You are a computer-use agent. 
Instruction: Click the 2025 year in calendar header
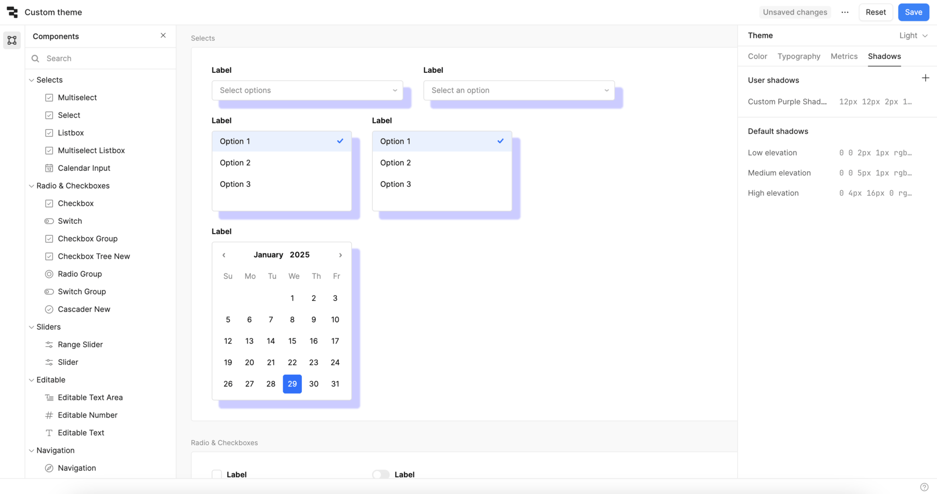tap(299, 255)
